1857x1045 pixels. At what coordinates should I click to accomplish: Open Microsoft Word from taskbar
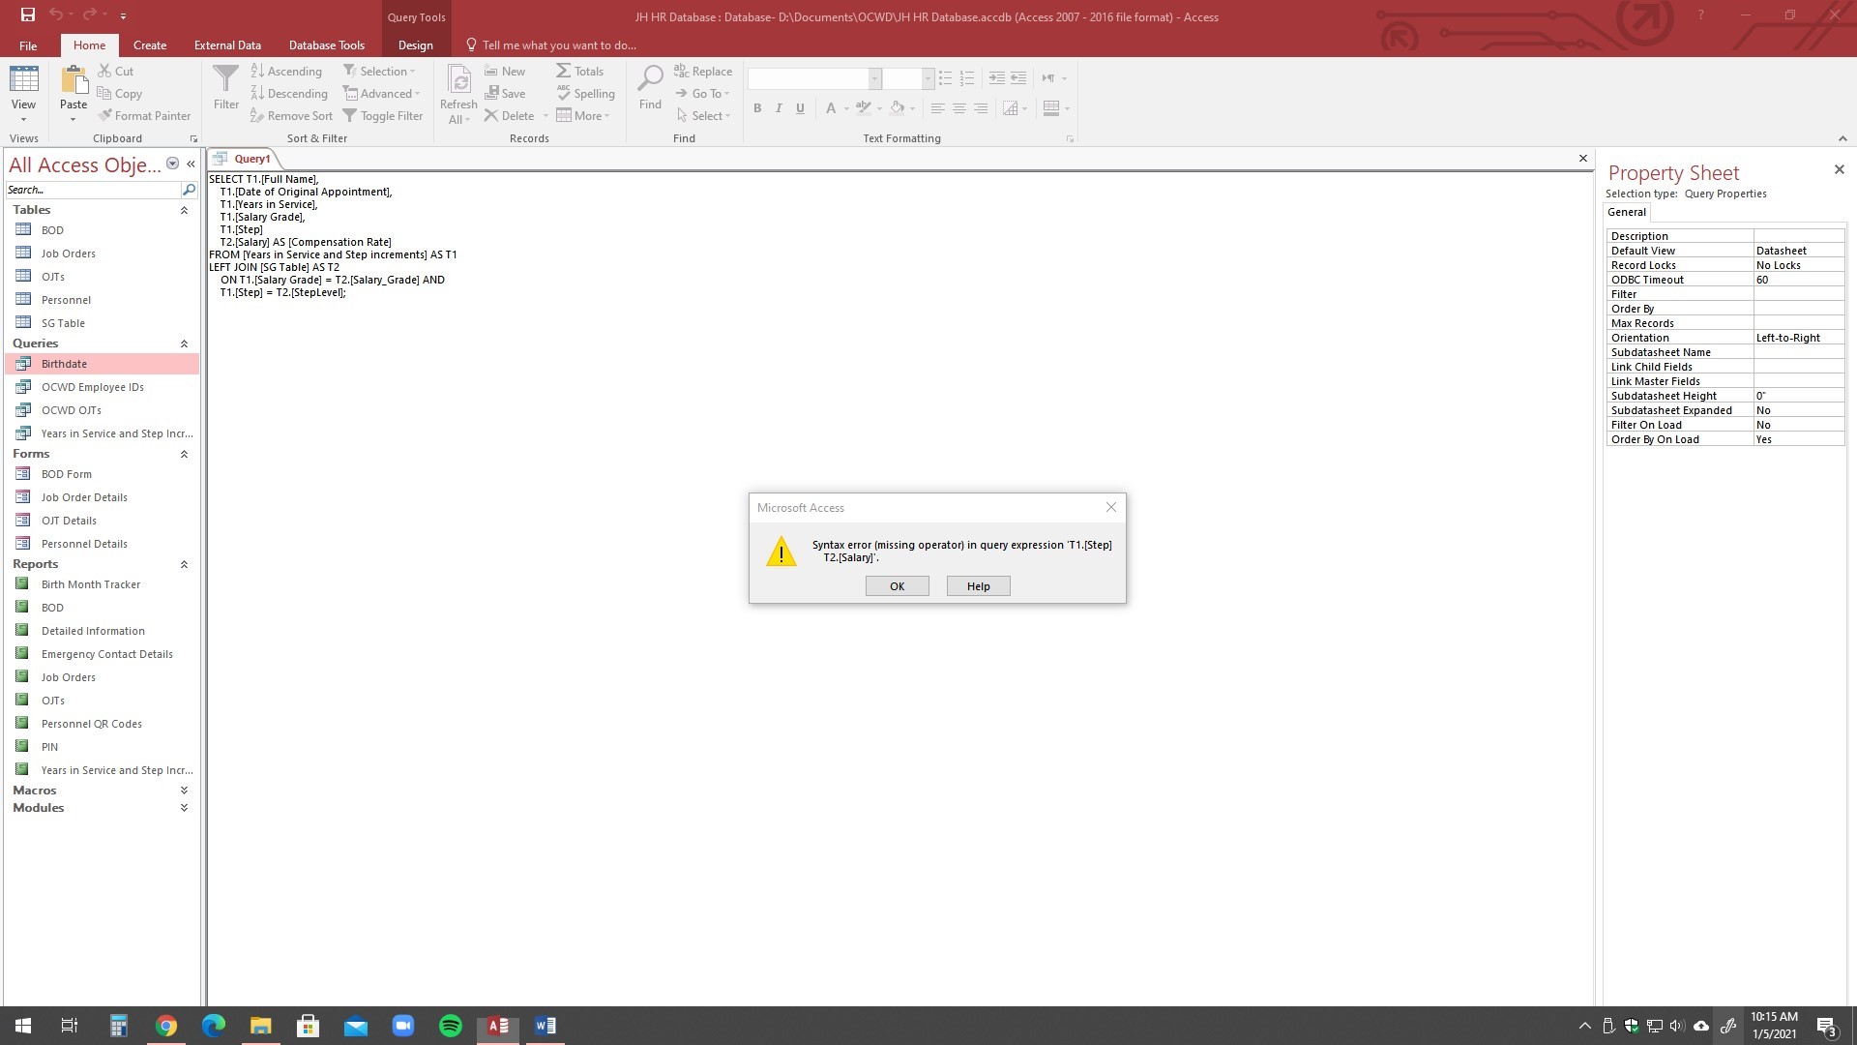coord(545,1026)
